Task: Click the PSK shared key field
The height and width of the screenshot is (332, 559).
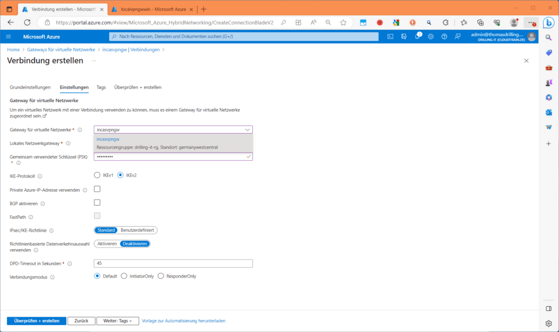Action: coord(173,156)
